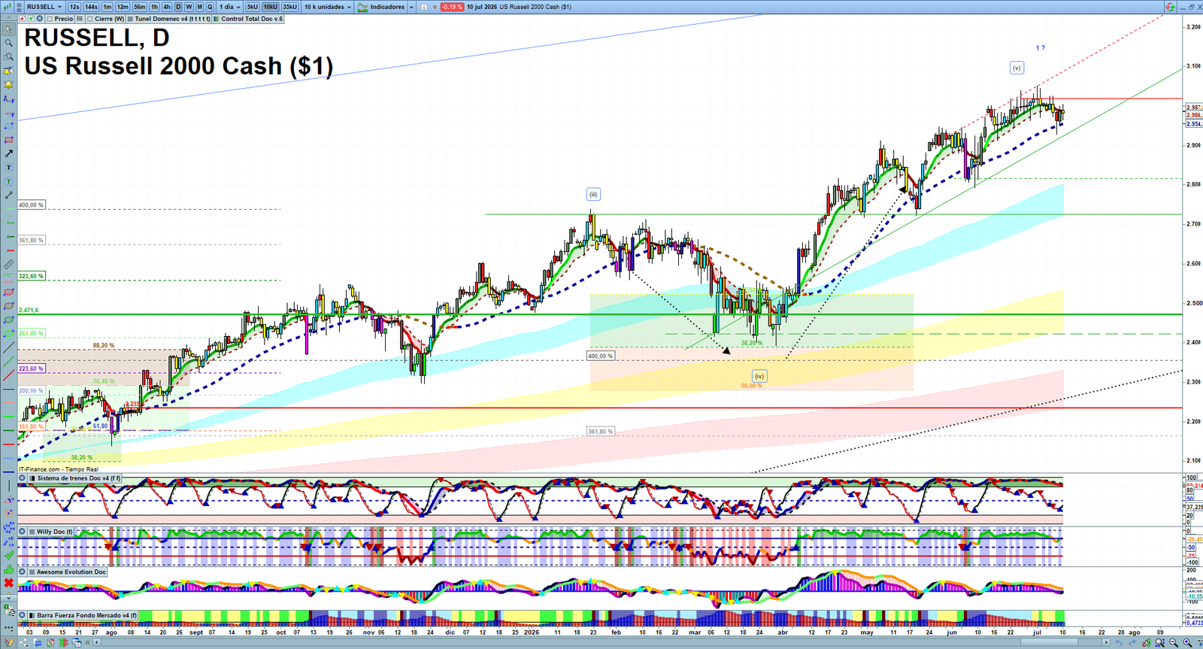Open the list icon next to Precio

point(80,19)
